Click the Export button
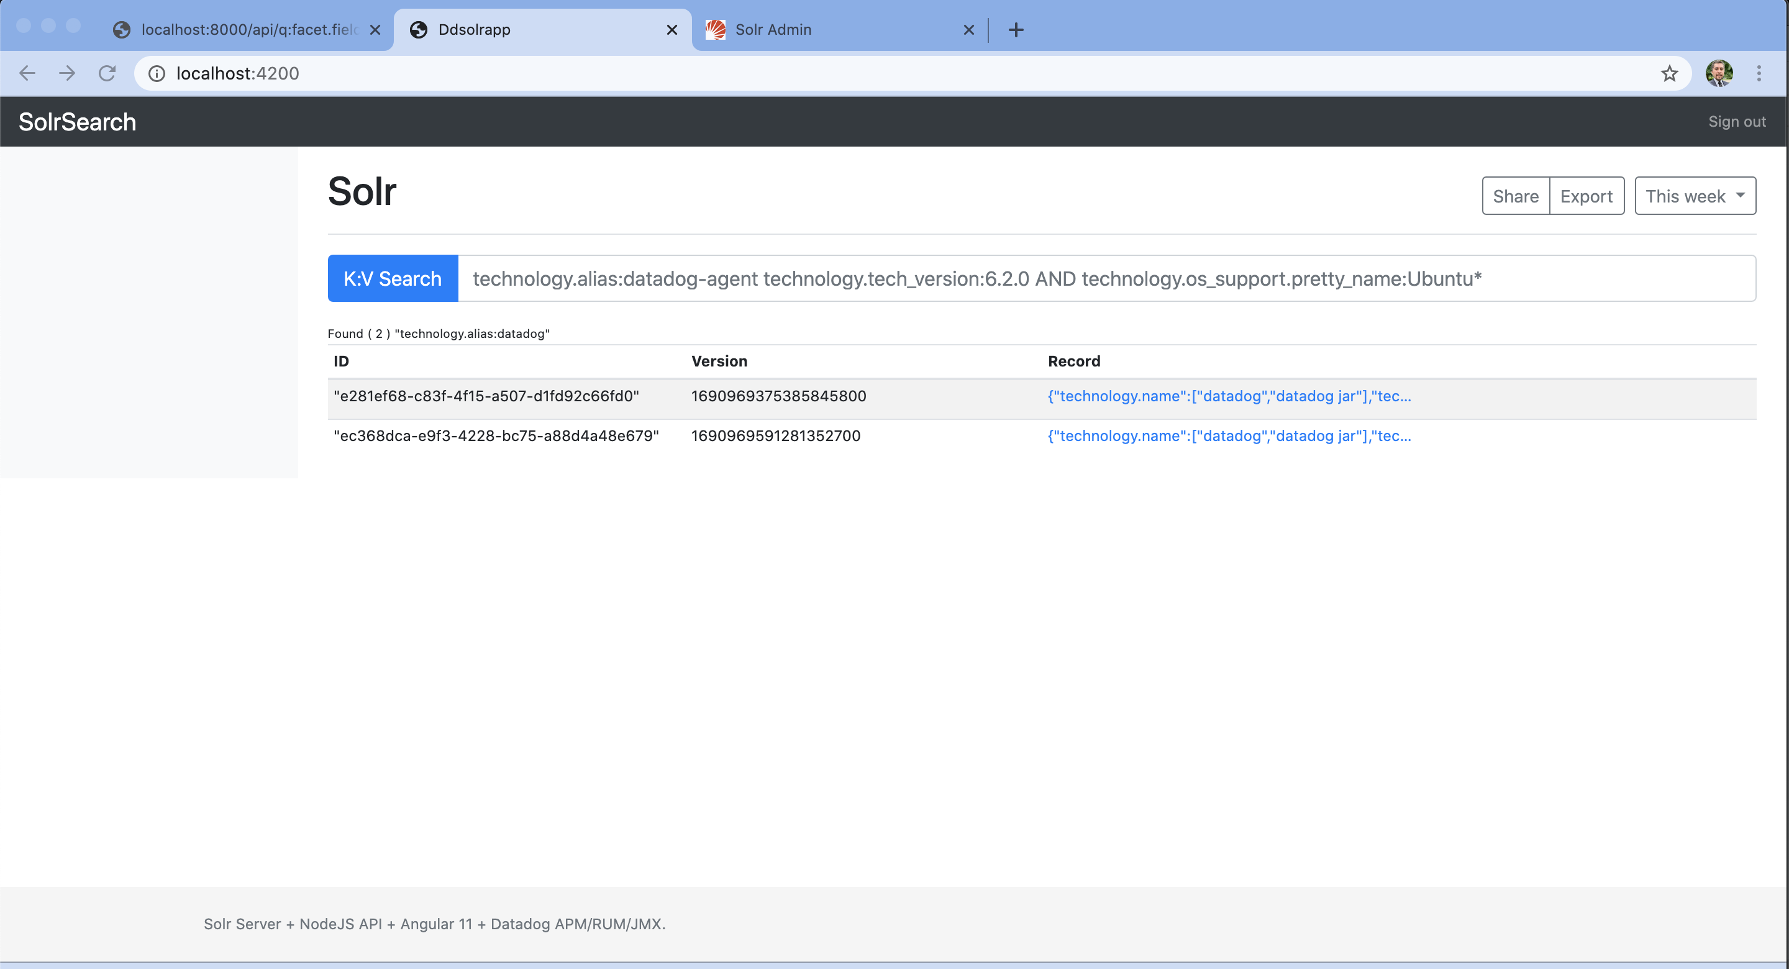The width and height of the screenshot is (1789, 969). click(1586, 196)
